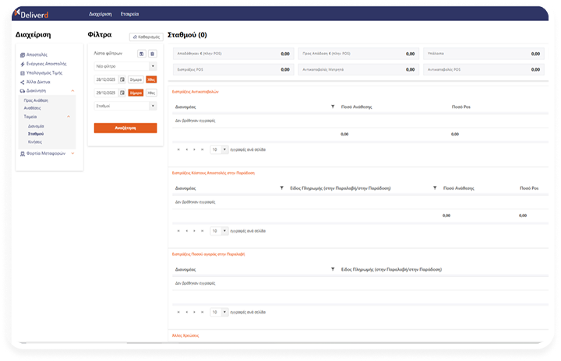Screen dimensions: 561x361
Task: Click filter icon on Διανομέας column in Εισπράξεις Αντικαταβολών
Action: click(333, 106)
